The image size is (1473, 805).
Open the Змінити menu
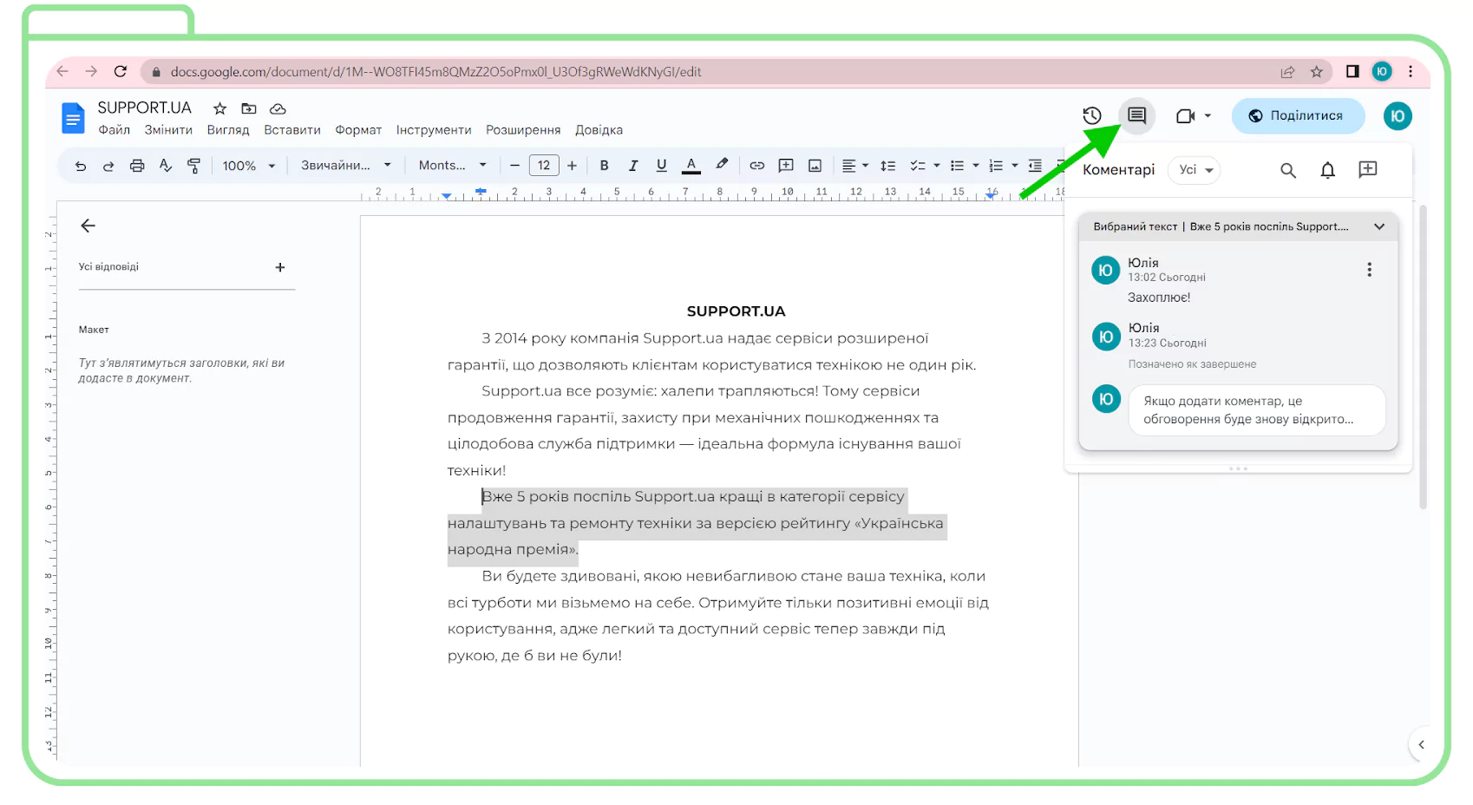[168, 130]
